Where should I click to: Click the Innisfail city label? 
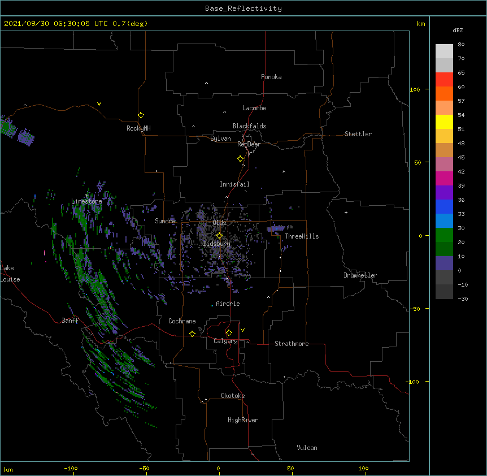pos(234,184)
